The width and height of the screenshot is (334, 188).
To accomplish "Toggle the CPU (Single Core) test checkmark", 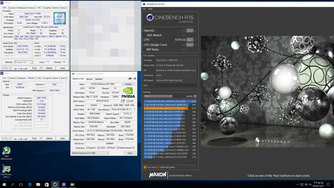I will click(196, 45).
